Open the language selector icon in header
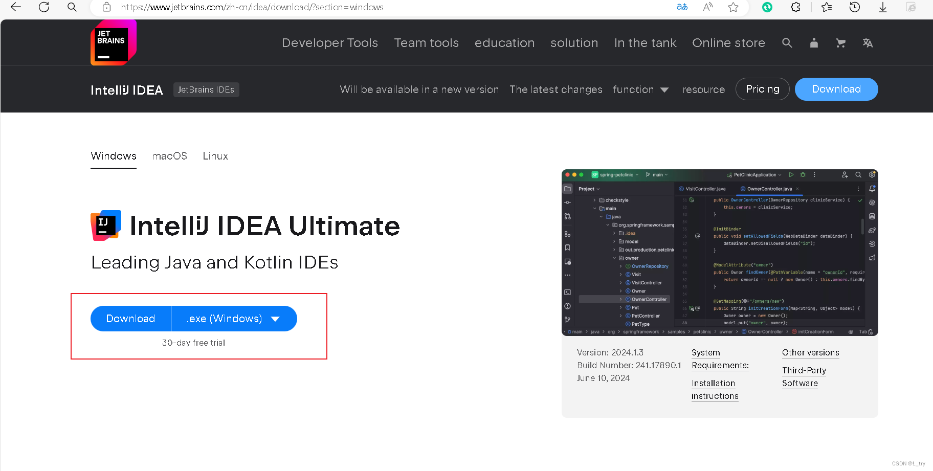 868,43
